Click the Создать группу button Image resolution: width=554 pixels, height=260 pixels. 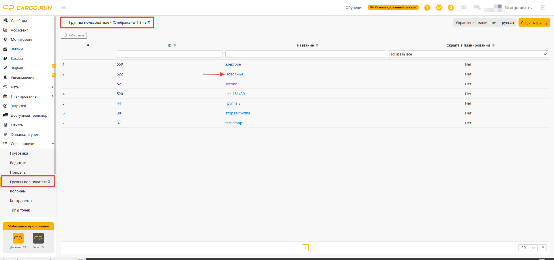[x=534, y=23]
